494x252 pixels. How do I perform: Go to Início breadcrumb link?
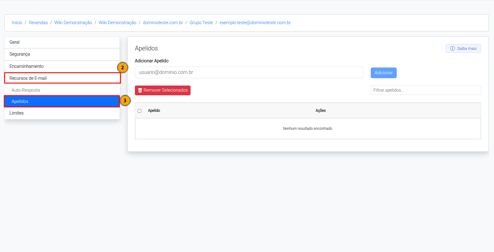tap(17, 23)
